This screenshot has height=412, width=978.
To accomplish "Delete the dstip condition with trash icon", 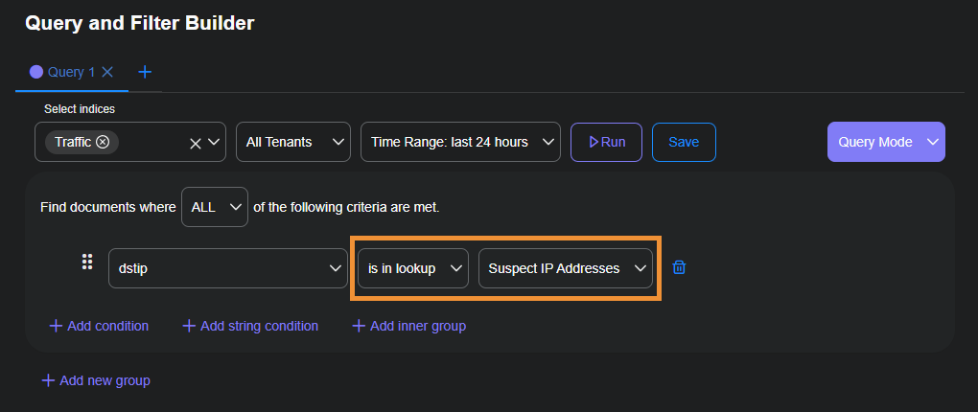I will (x=679, y=267).
